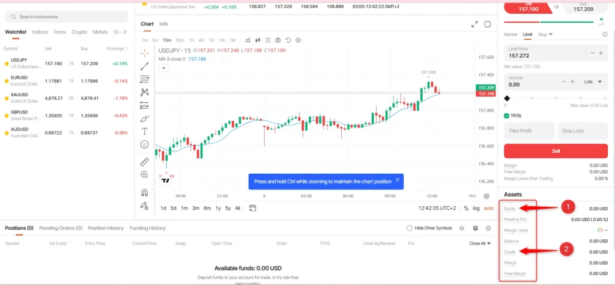Select the long/short position forecasting tool
The width and height of the screenshot is (615, 285).
(x=144, y=105)
